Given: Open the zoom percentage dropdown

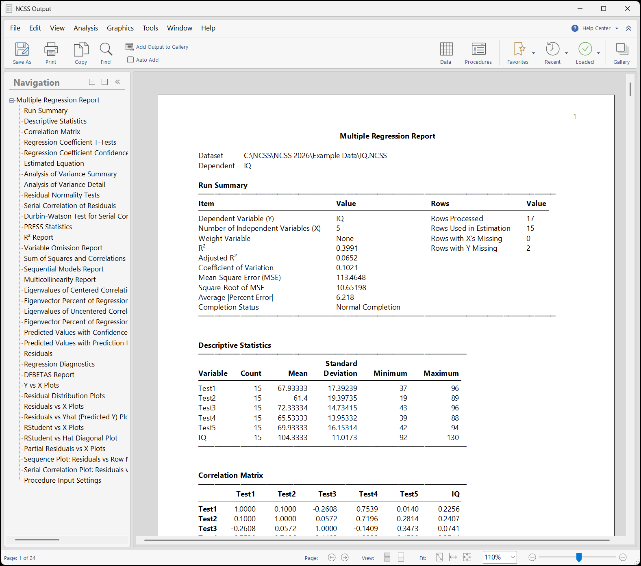Looking at the screenshot, I should click(513, 557).
